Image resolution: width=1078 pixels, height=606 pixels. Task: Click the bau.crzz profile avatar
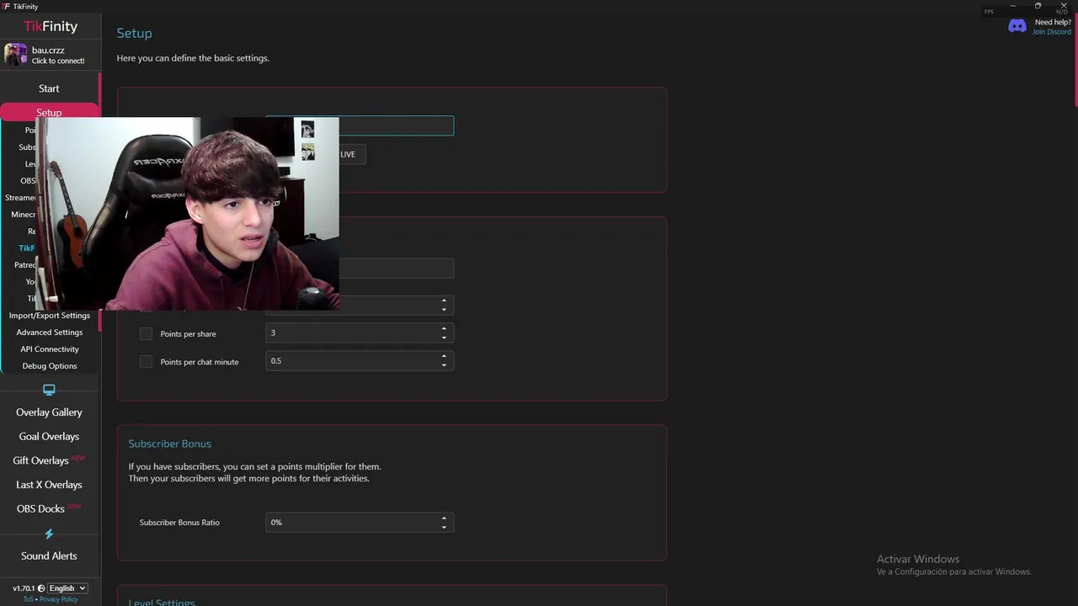click(15, 54)
